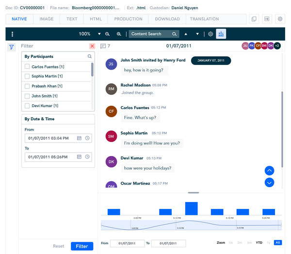Open the From date calendar picker
The height and width of the screenshot is (254, 291).
click(x=79, y=138)
